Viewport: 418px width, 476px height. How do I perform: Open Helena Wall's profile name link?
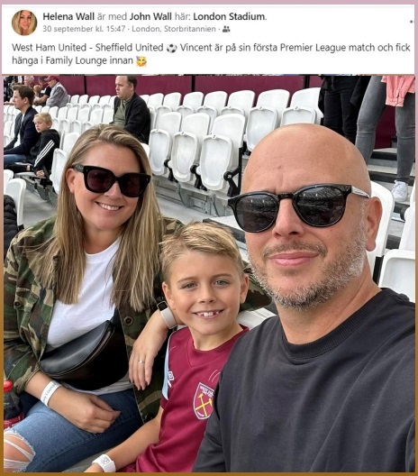click(x=68, y=16)
